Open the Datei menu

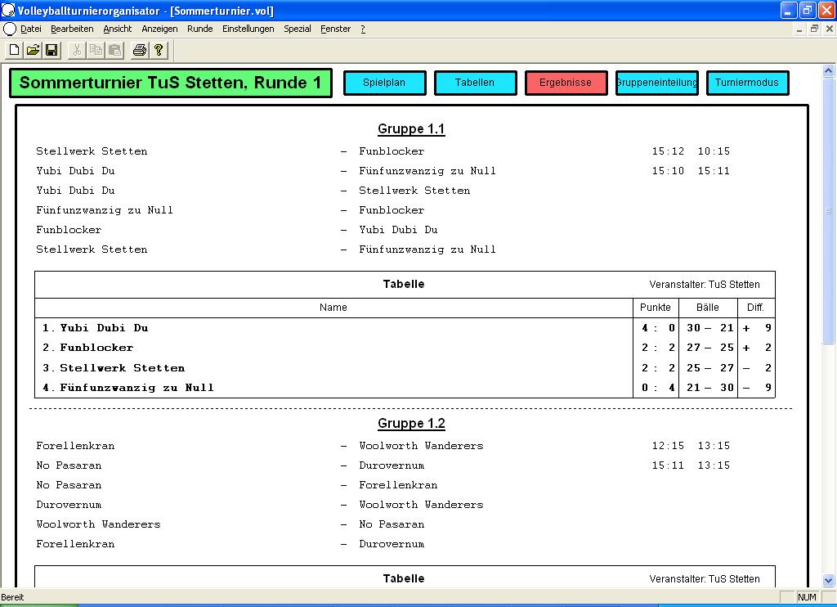tap(31, 29)
